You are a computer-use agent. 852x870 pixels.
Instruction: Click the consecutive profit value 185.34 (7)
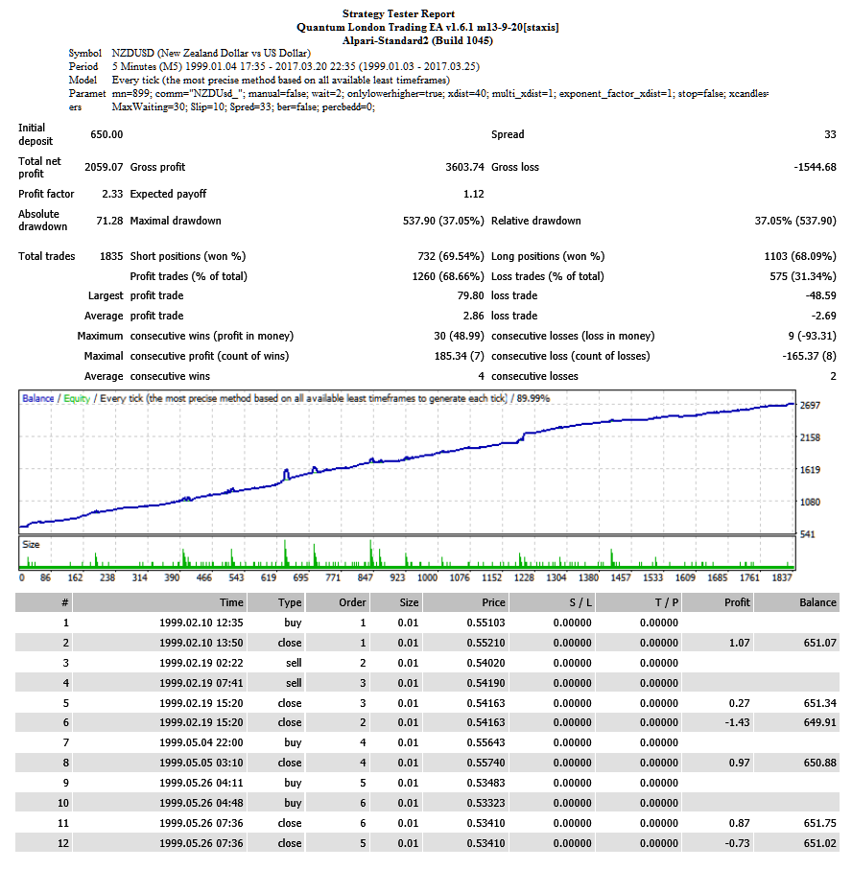point(459,356)
